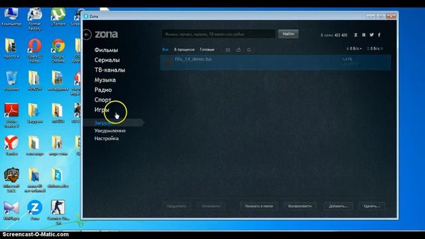This screenshot has width=425, height=239.
Task: Click the Воспроизвести button
Action: point(299,206)
